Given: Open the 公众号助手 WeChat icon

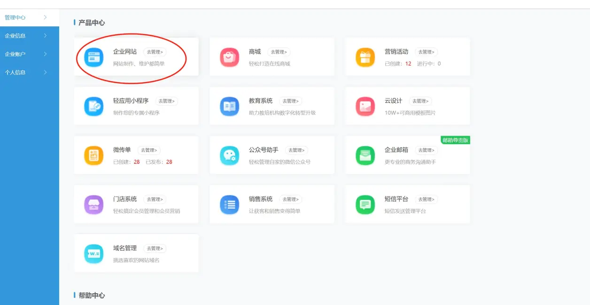Looking at the screenshot, I should [229, 156].
